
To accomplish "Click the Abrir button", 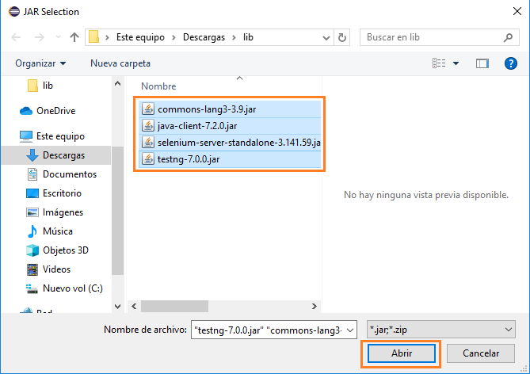I will click(402, 353).
